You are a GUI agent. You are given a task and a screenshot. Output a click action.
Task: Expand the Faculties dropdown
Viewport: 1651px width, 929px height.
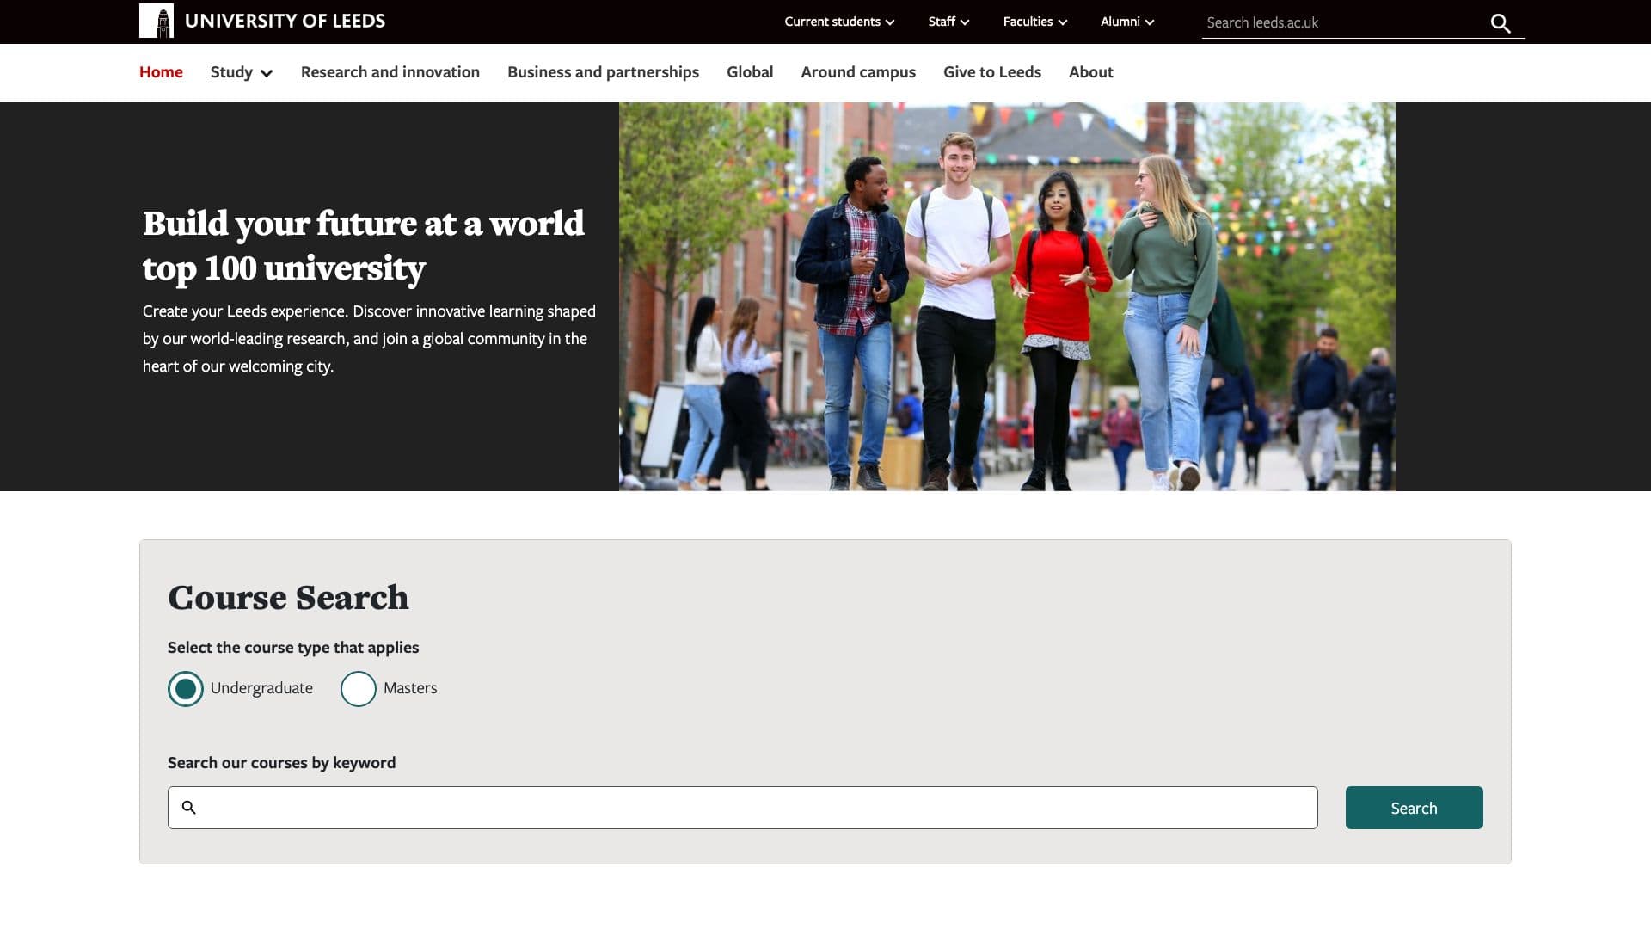coord(1033,22)
